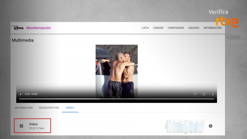Click the bar chart icon next to Polimi
Screen dimensions: 247x139
tap(21, 126)
